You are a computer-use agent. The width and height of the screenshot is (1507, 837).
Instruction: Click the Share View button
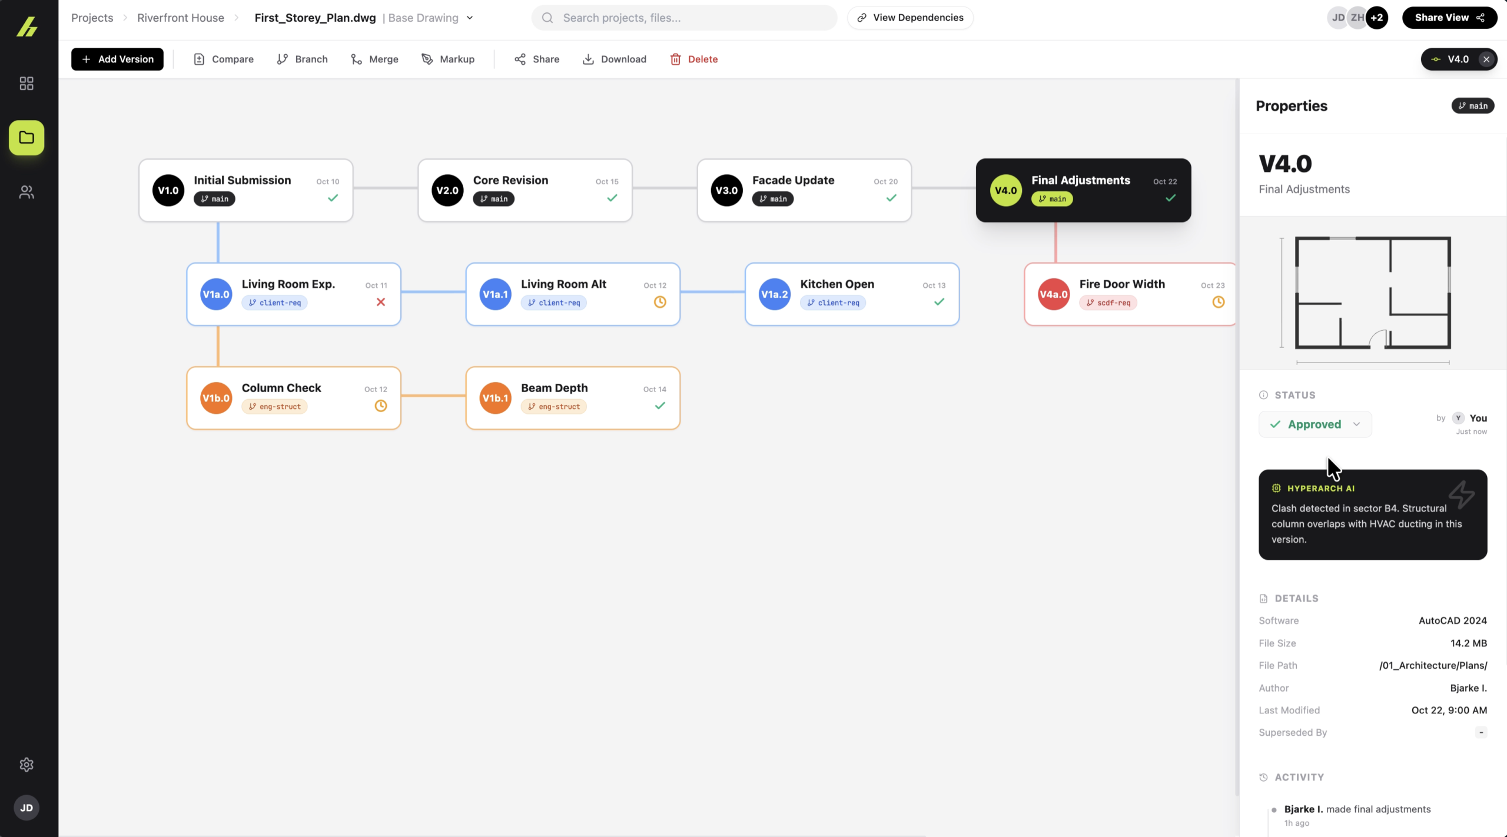tap(1449, 18)
